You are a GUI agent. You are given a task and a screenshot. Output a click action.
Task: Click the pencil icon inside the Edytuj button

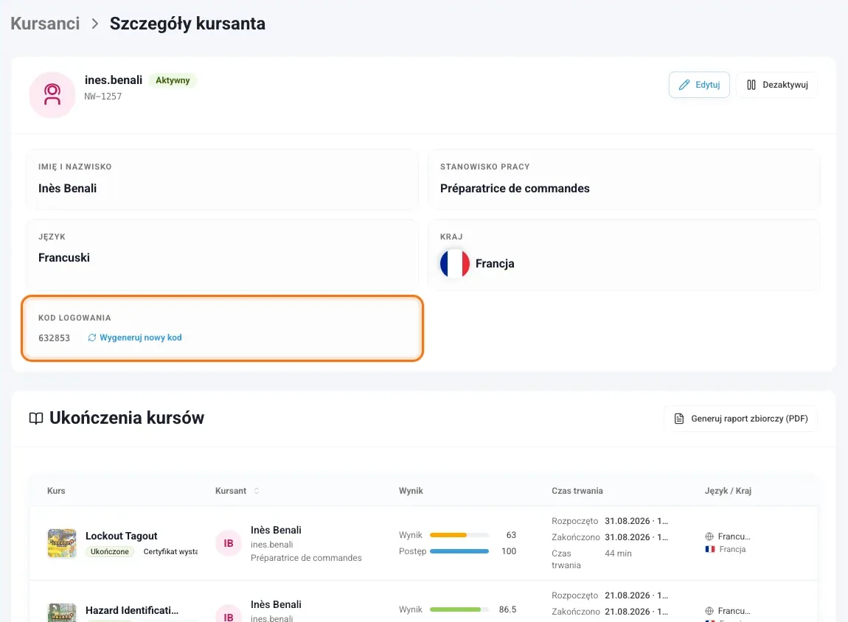click(684, 85)
